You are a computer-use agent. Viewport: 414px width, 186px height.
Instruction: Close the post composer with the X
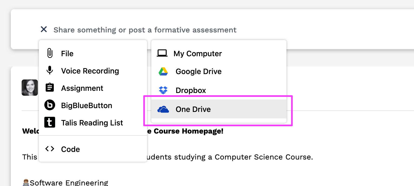tap(44, 29)
